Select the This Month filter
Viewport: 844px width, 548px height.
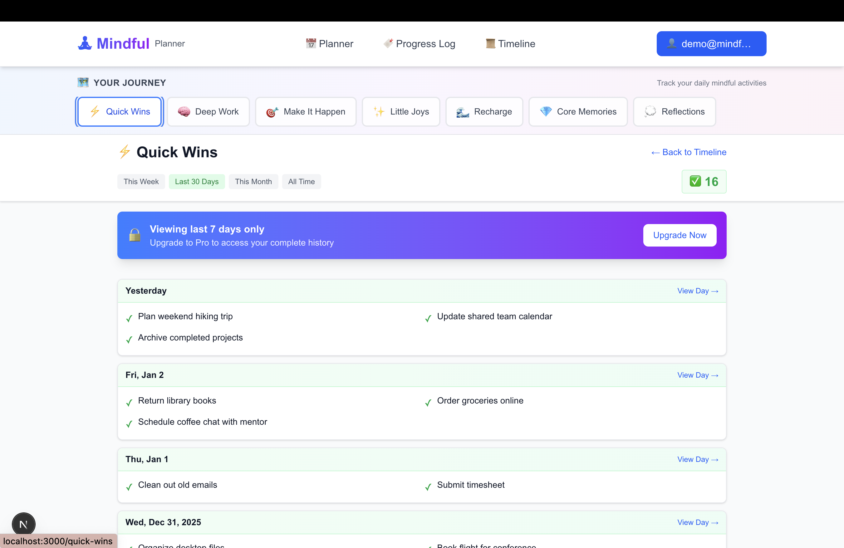(x=253, y=182)
